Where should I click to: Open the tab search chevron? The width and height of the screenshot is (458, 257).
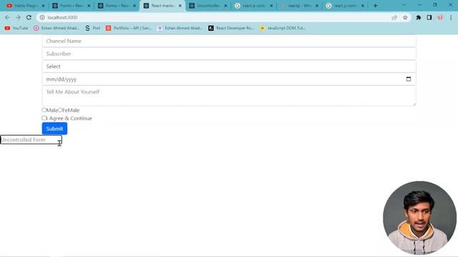(404, 5)
